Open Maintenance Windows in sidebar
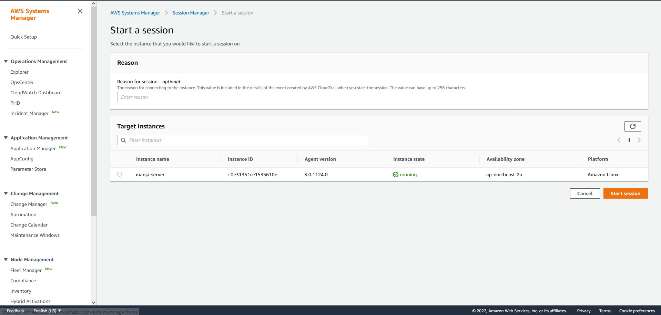661x315 pixels. click(x=35, y=235)
